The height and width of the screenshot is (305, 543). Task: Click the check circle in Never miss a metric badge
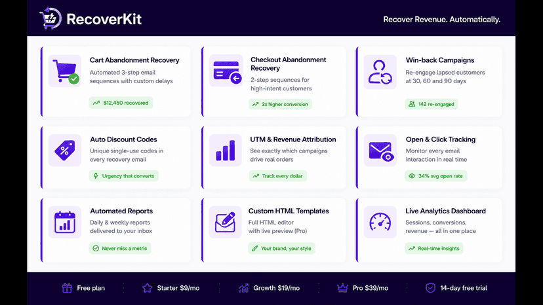96,248
